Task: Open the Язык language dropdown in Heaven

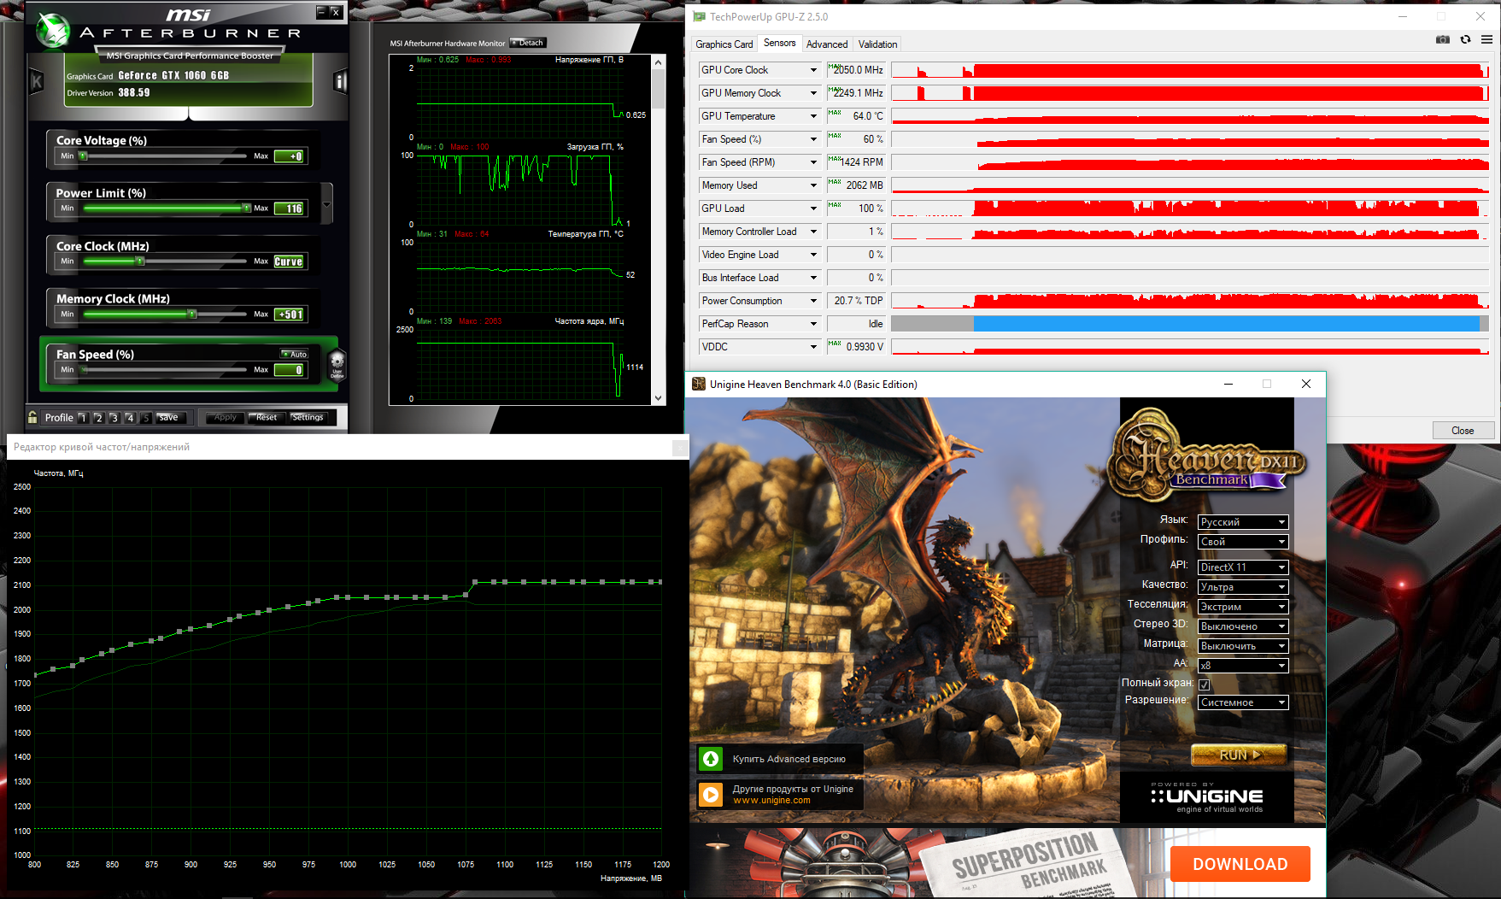Action: (1243, 522)
